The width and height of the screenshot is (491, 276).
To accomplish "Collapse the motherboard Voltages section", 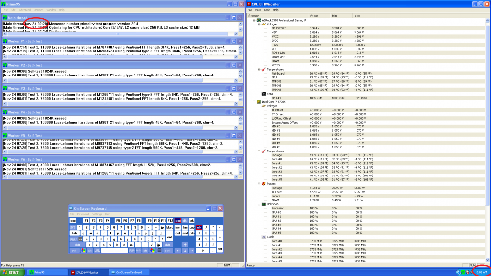I will (x=259, y=24).
